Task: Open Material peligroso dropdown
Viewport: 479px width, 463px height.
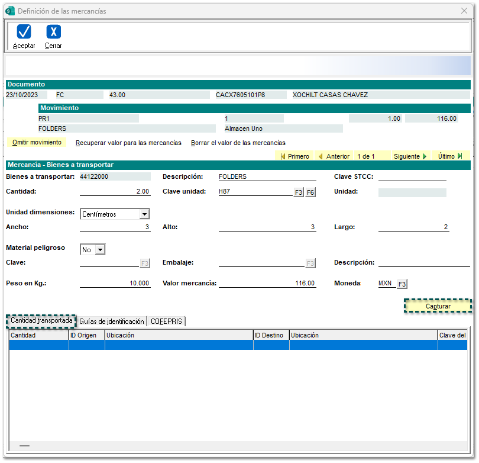Action: click(x=99, y=250)
